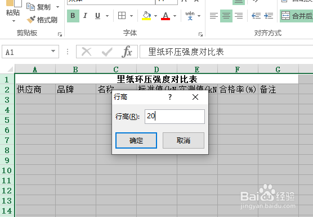Expand phonetic guide dropdown arrow
313x217 pixels.
pos(199,16)
